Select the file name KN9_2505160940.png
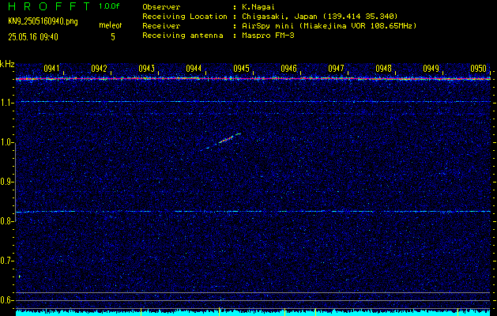Image resolution: width=497 pixels, height=316 pixels. [x=43, y=21]
